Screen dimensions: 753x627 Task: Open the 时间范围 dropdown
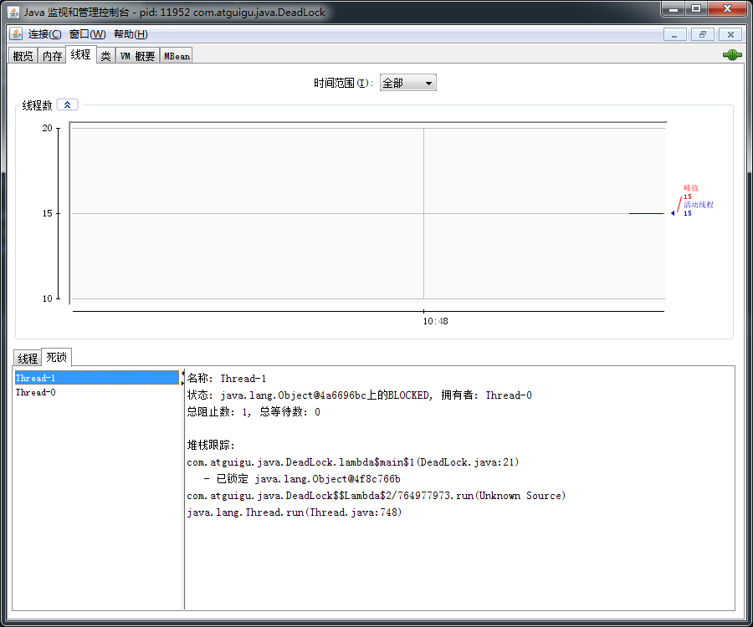pos(407,83)
